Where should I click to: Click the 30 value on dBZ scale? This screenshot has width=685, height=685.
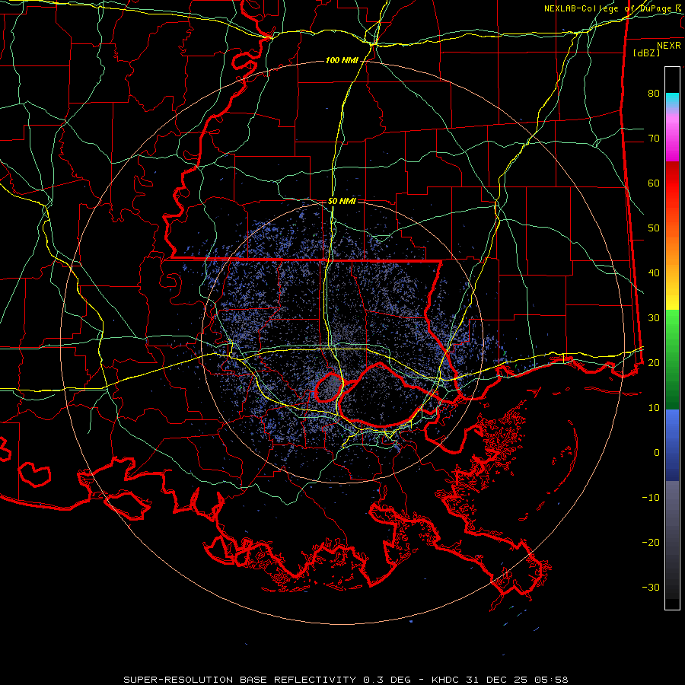coord(654,318)
